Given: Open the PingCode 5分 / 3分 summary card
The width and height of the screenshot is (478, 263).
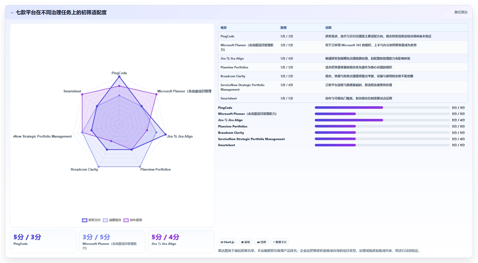Looking at the screenshot, I should [x=43, y=242].
